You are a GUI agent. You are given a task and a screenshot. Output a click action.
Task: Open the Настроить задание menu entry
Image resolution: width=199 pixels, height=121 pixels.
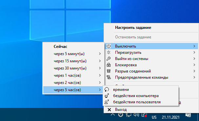click(x=151, y=28)
